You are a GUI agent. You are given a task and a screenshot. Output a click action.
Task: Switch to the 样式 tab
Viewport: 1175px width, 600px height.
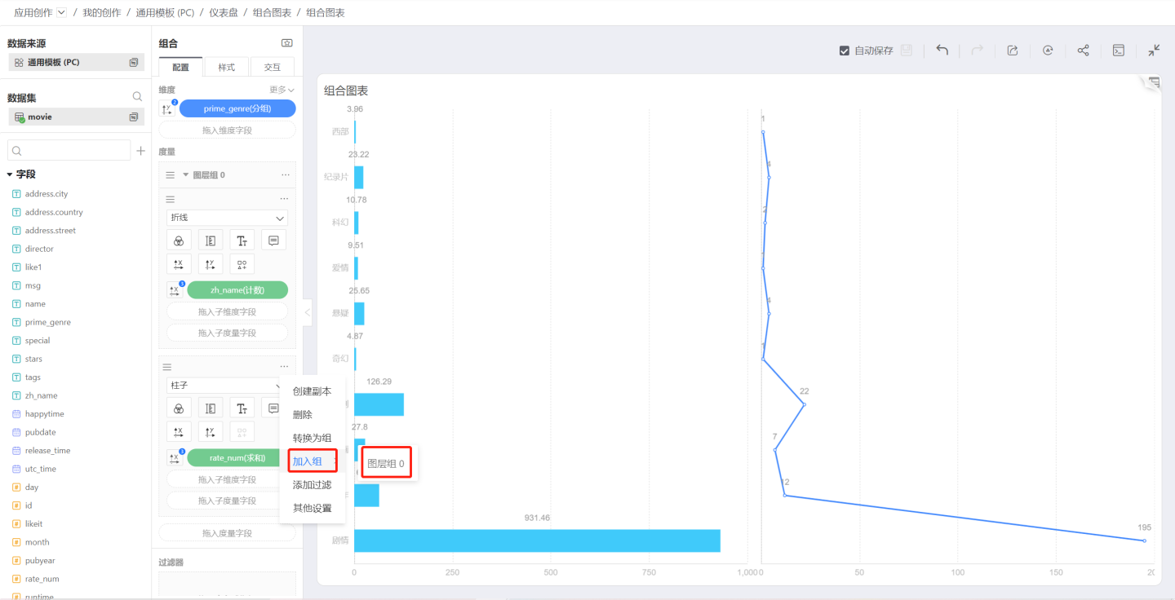pyautogui.click(x=226, y=68)
